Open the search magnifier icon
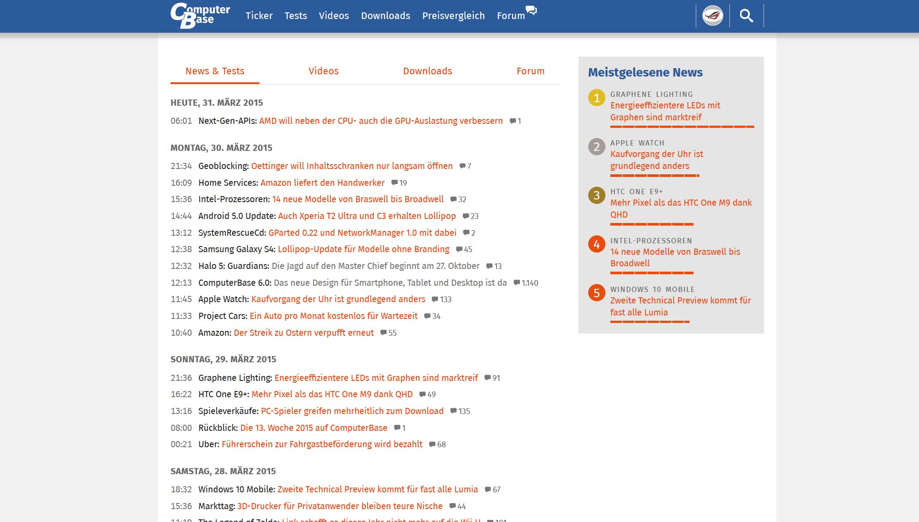 pyautogui.click(x=746, y=16)
